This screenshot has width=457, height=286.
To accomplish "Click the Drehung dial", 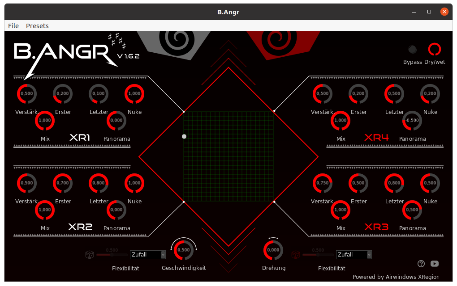I will coord(273,250).
